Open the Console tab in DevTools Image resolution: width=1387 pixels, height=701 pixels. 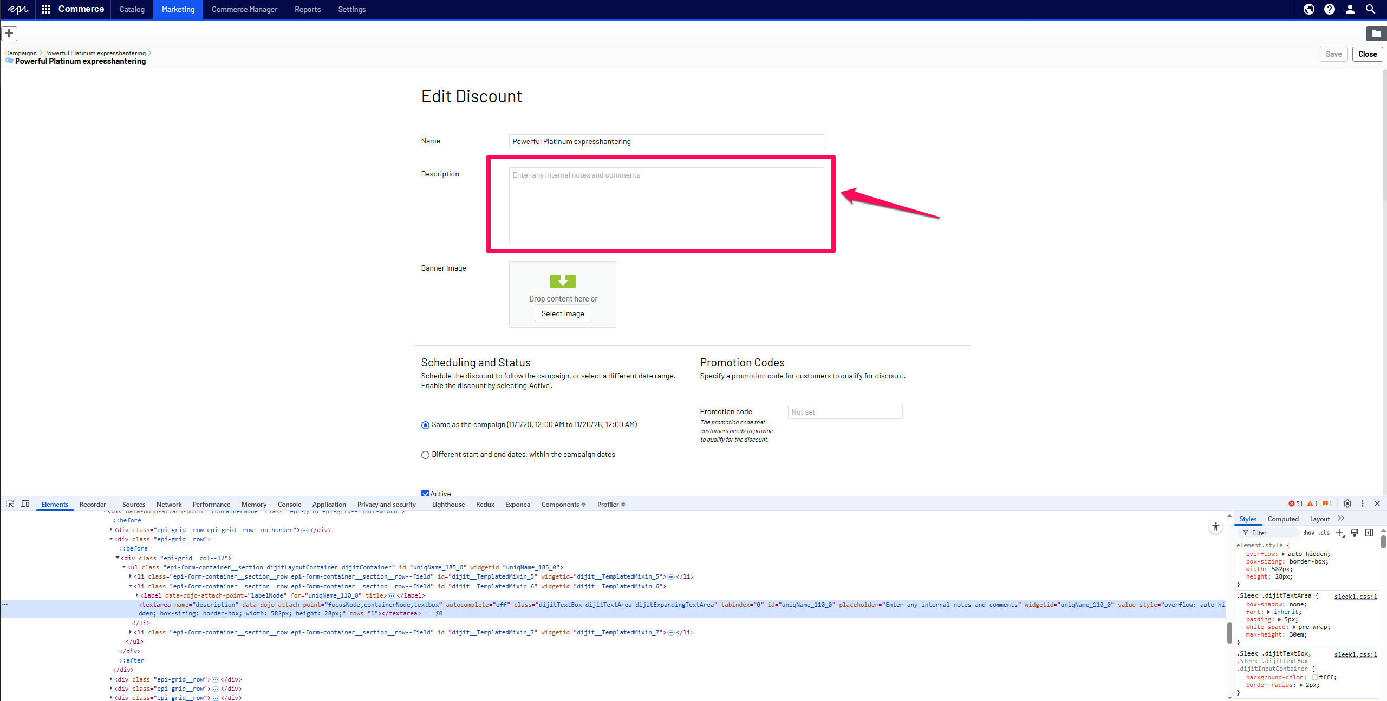point(289,505)
